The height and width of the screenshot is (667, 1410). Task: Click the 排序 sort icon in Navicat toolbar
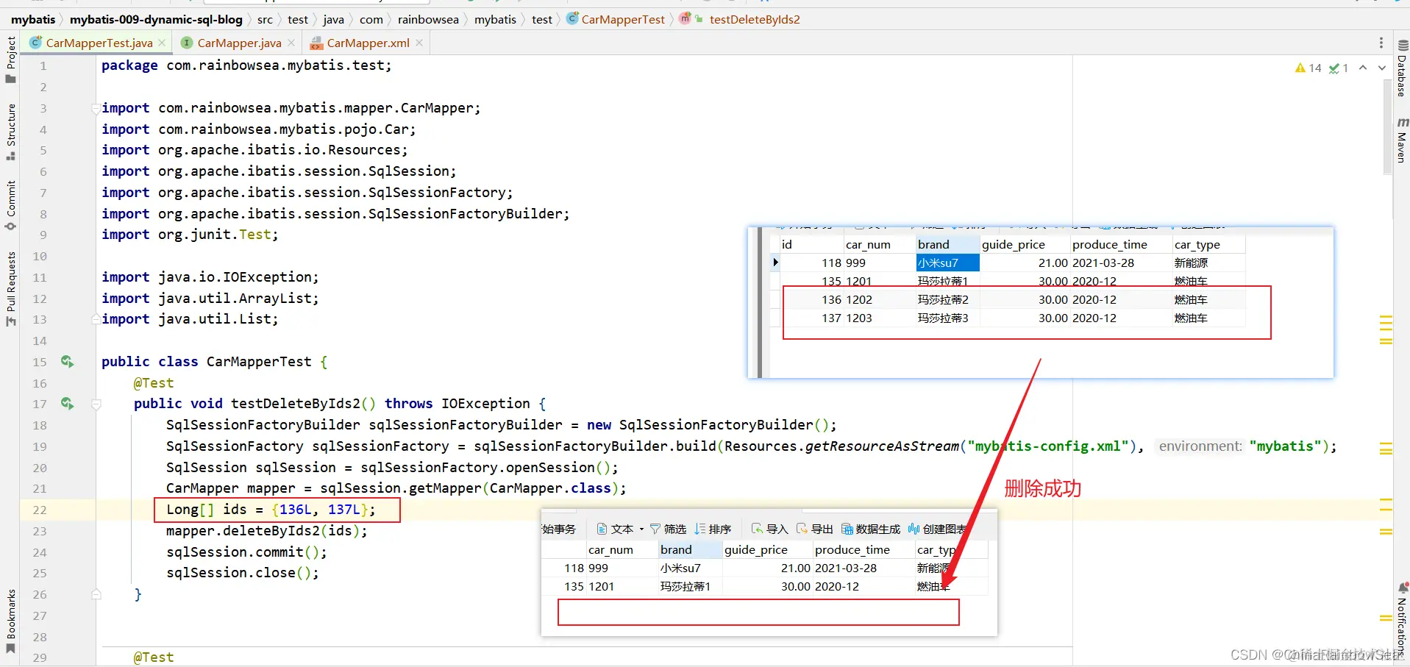coord(700,529)
